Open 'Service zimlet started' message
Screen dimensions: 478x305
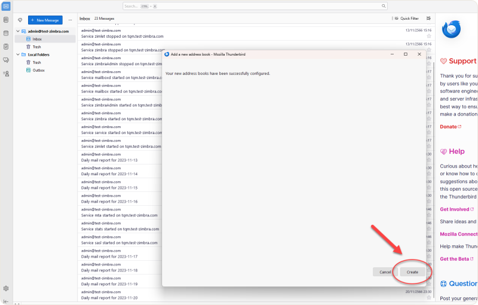tap(120, 144)
